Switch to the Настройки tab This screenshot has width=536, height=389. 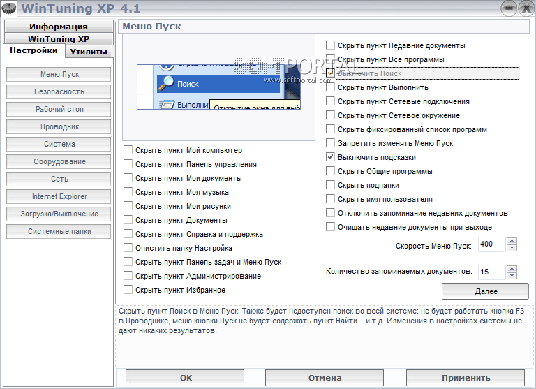coord(33,50)
